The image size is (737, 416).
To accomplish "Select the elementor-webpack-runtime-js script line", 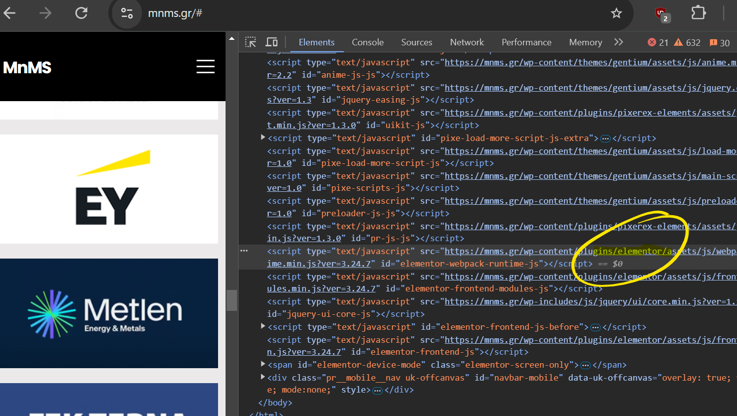I will click(x=488, y=257).
